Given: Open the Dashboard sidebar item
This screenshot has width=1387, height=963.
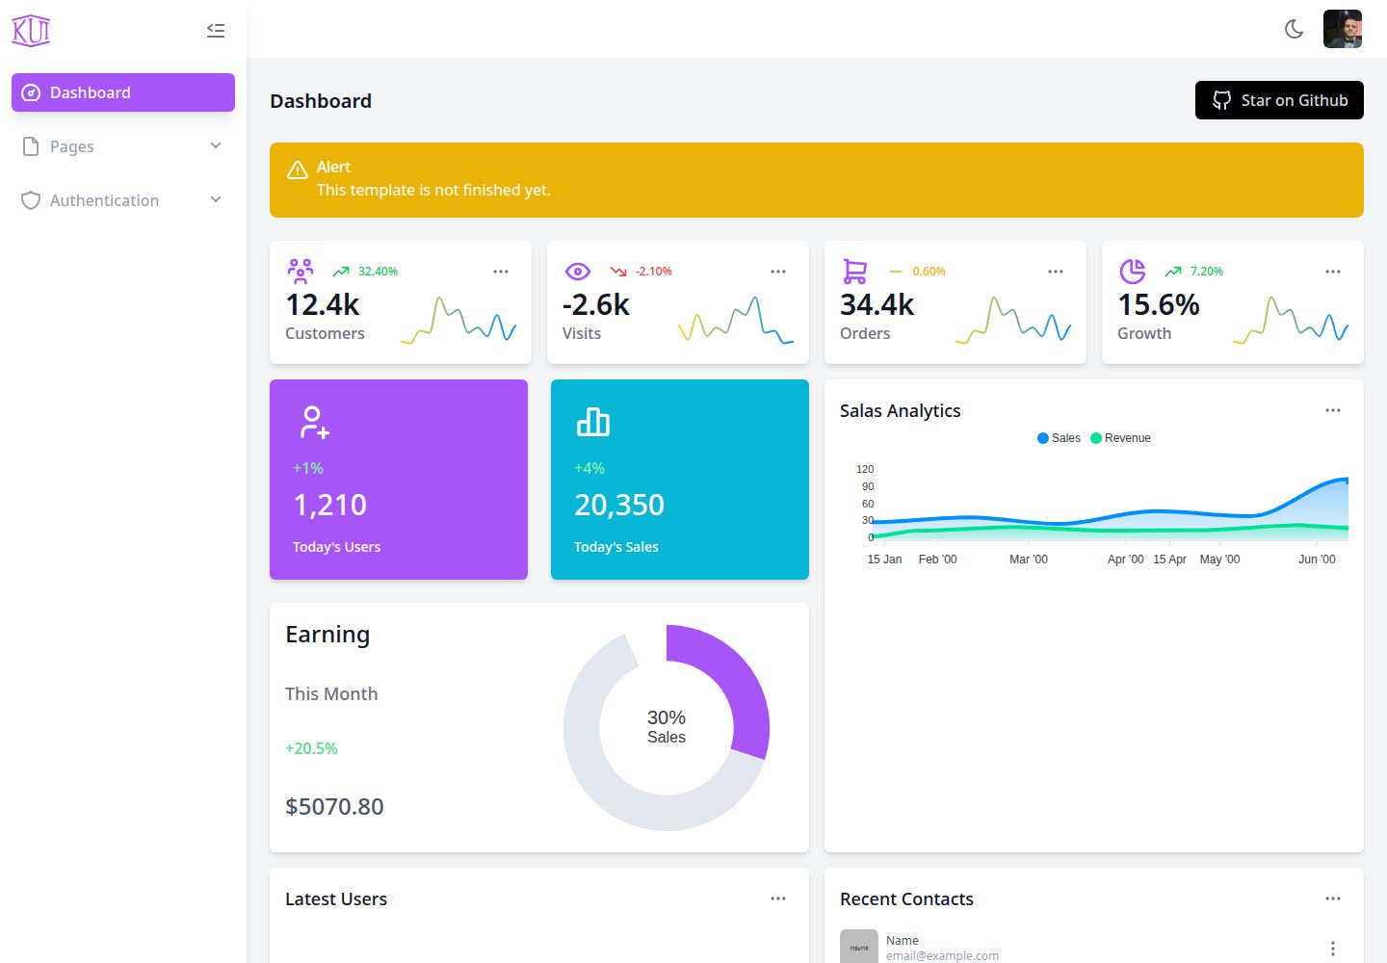Looking at the screenshot, I should pyautogui.click(x=123, y=92).
